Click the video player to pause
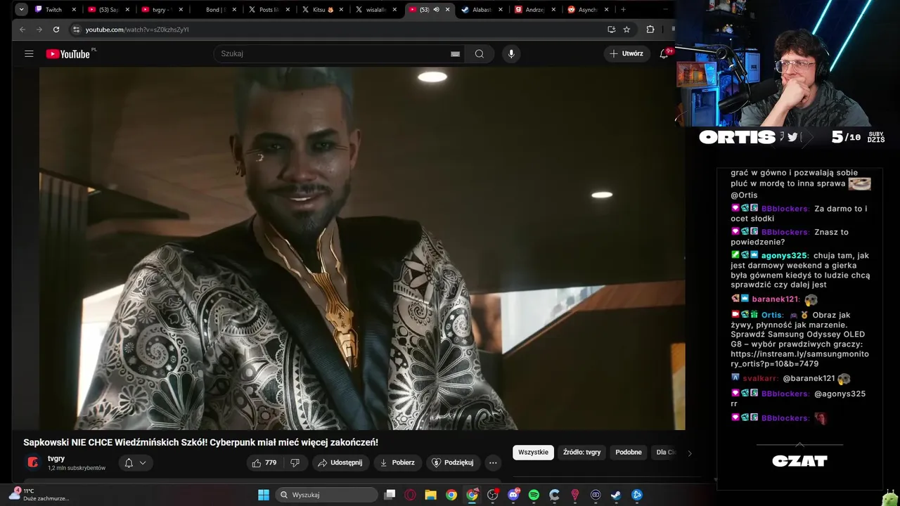The width and height of the screenshot is (900, 506). click(362, 248)
